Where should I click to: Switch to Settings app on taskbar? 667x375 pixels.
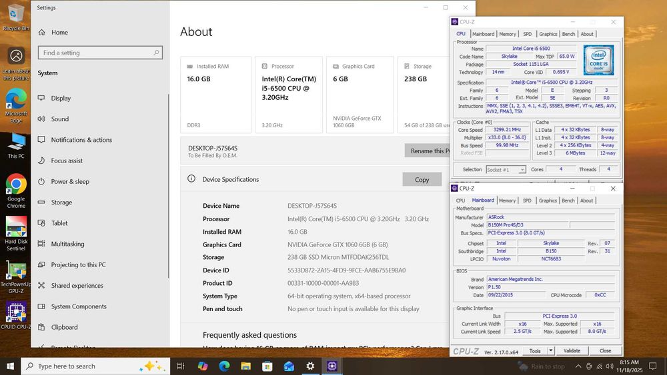click(x=311, y=366)
